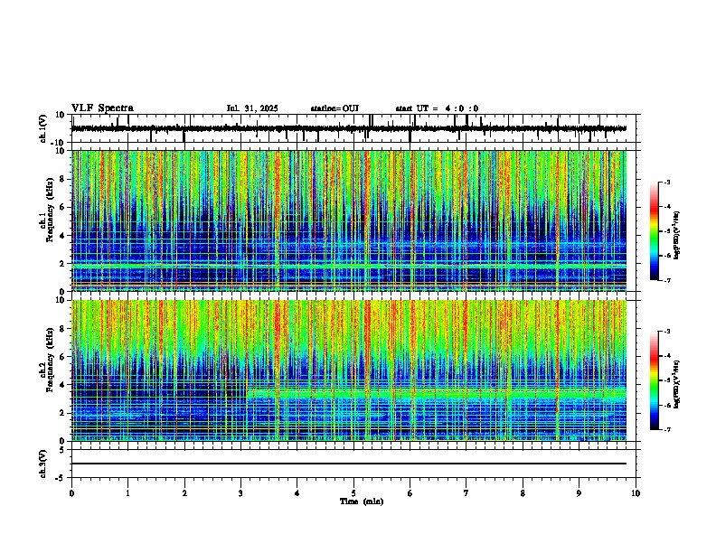This screenshot has height=553, width=716.
Task: Click the "6" kHz tick on ch.1 frequency axis
Action: coord(63,207)
